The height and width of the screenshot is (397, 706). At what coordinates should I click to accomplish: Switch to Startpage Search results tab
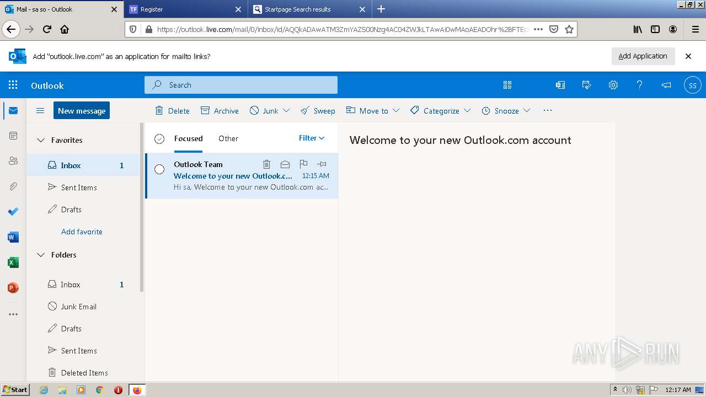[x=309, y=9]
